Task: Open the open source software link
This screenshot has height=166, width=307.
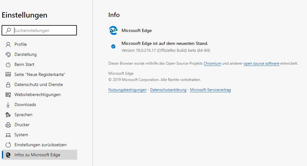Action: [x=261, y=63]
